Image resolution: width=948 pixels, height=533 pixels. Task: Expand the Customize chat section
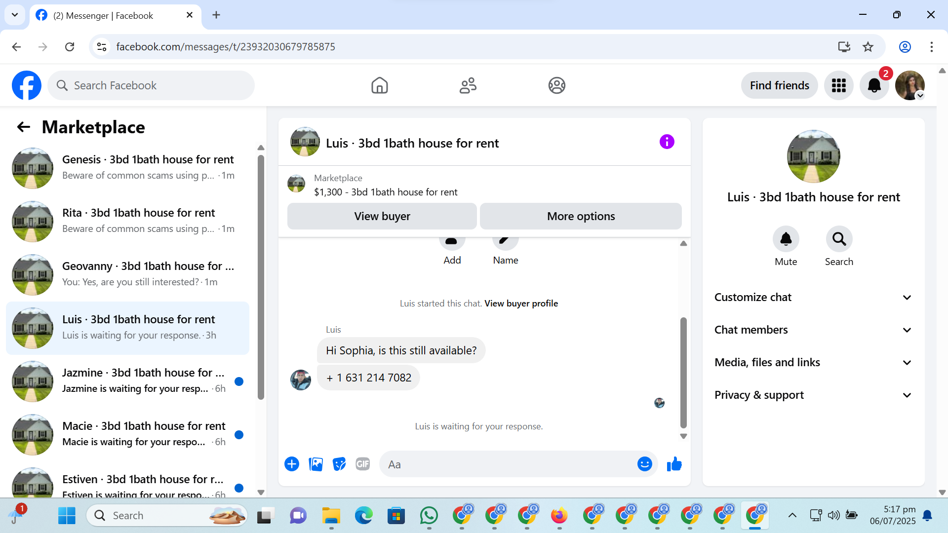click(813, 297)
